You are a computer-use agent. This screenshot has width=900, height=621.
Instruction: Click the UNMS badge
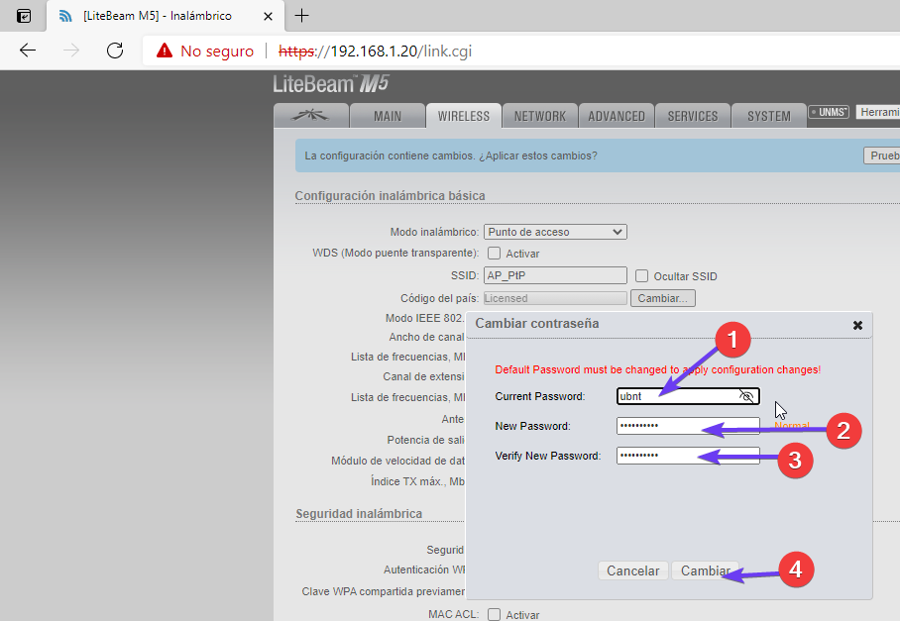pos(829,113)
